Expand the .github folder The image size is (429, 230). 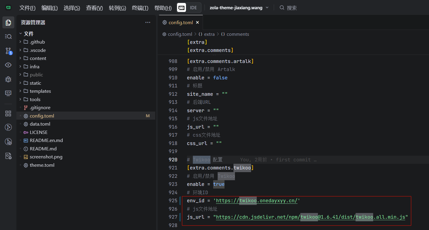20,42
